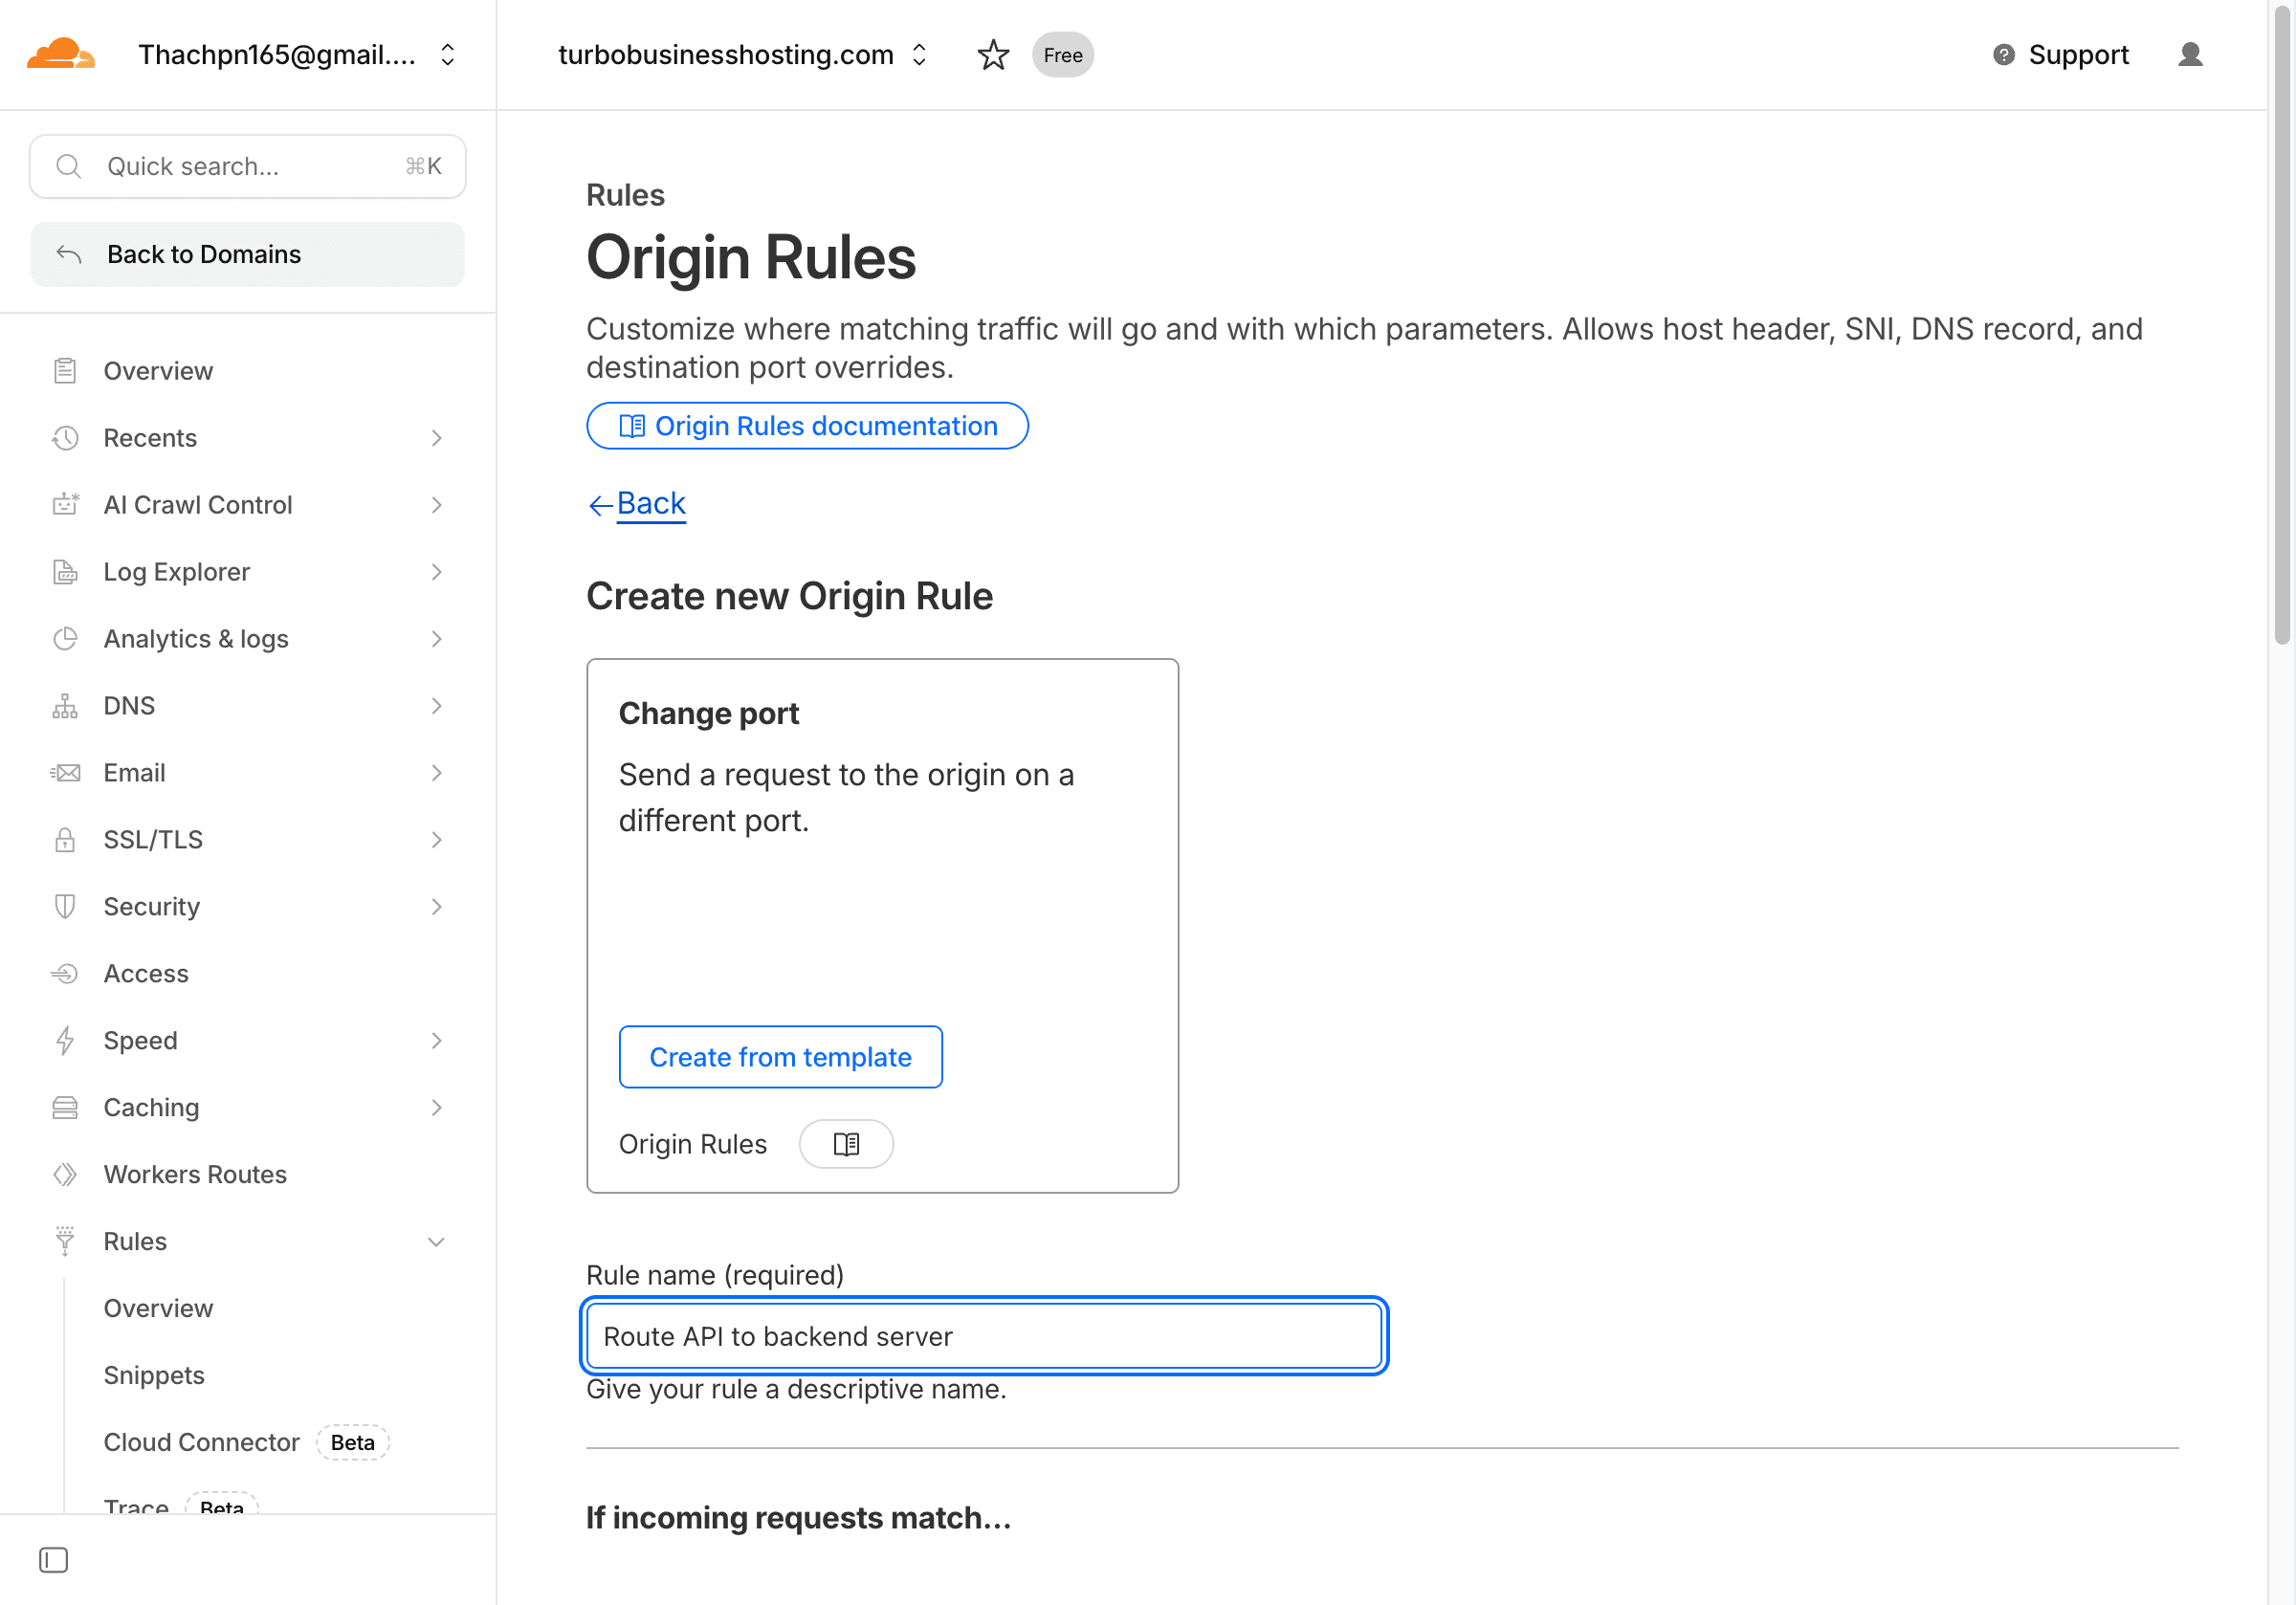Collapse the sidebar using bottom-left icon

53,1559
